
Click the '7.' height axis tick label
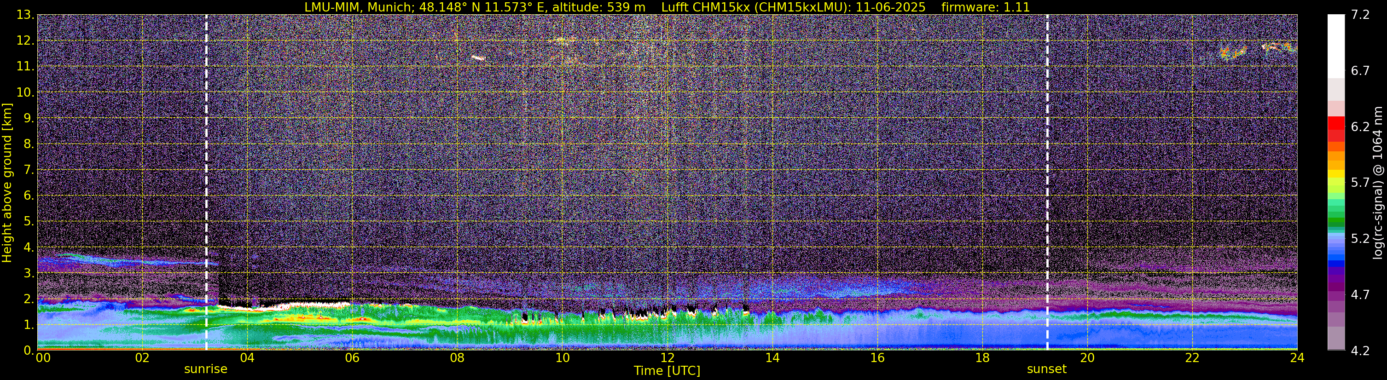pyautogui.click(x=29, y=170)
